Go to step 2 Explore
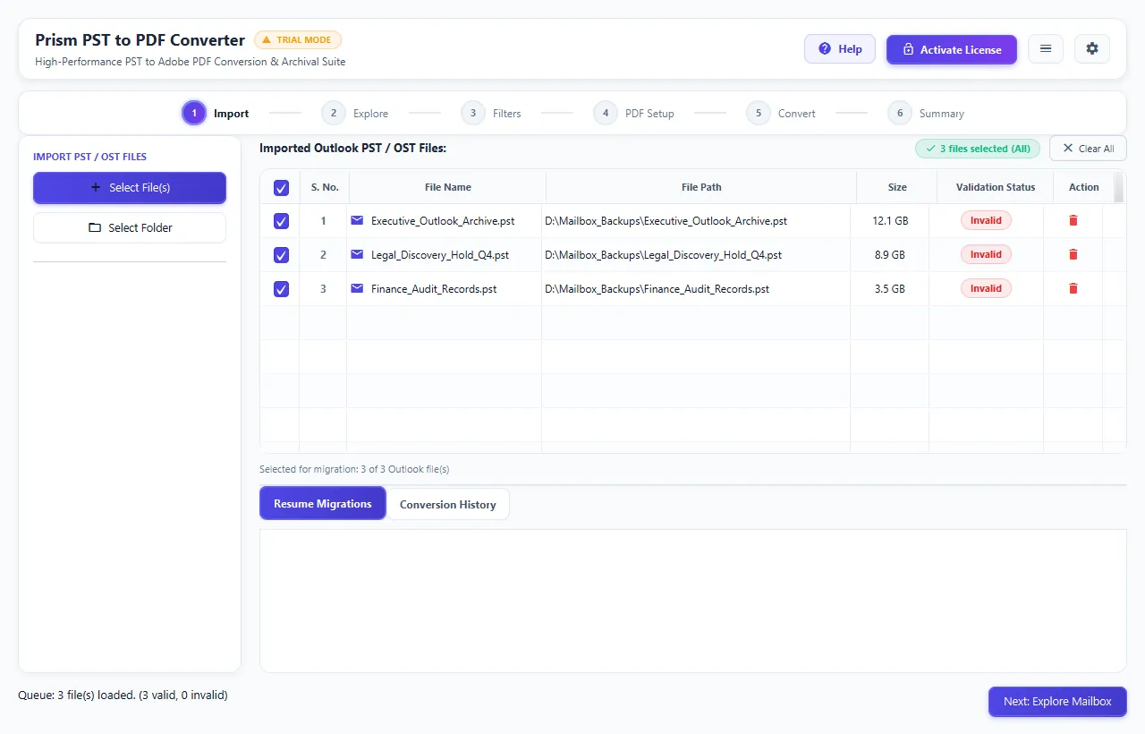Image resolution: width=1145 pixels, height=734 pixels. click(355, 114)
